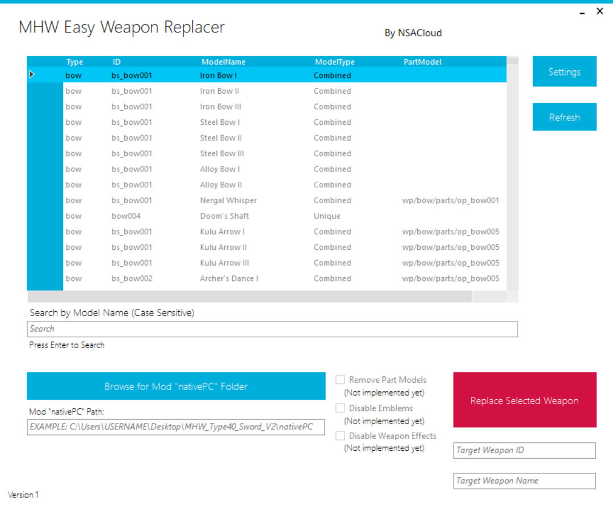Click the vertical scrollbar of weapon list
613x507 pixels.
[513, 170]
